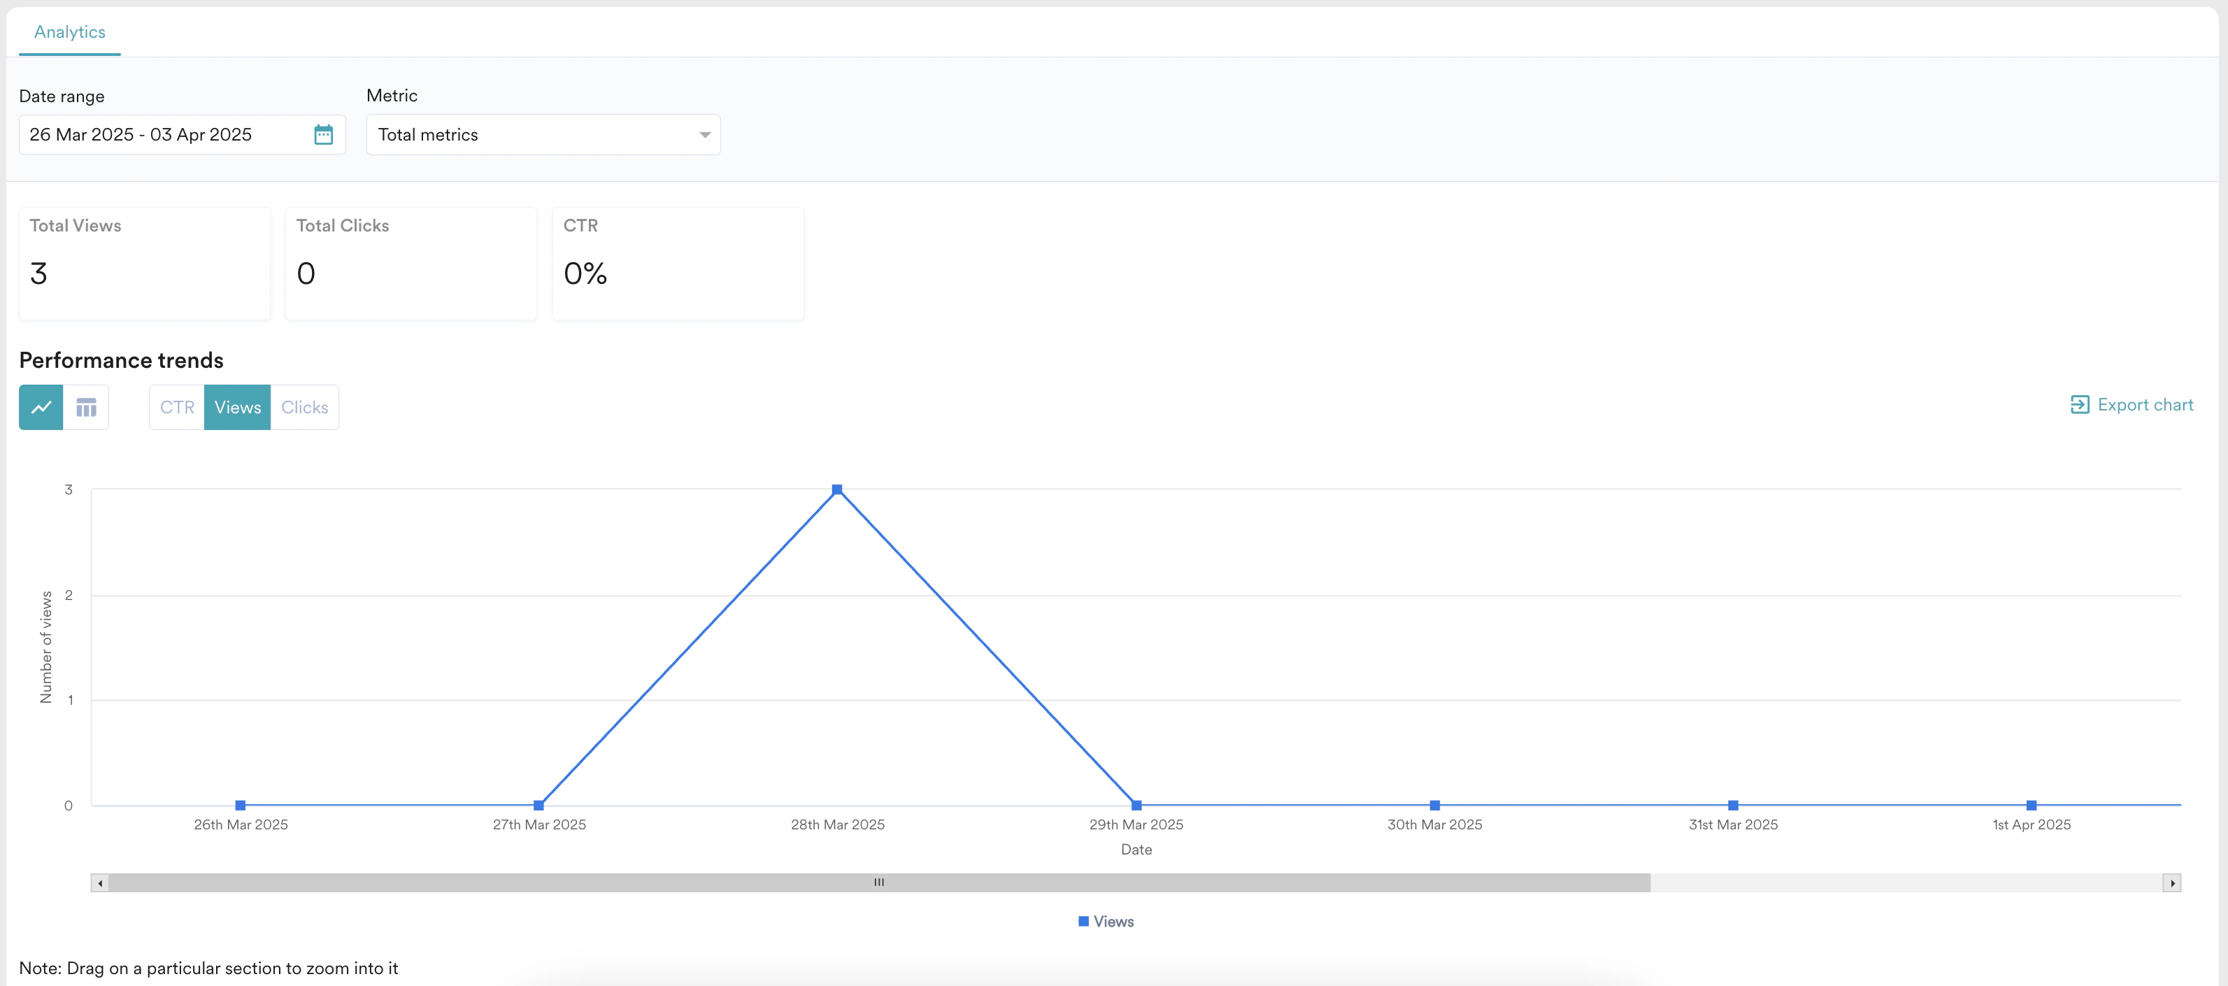Click data point for 28th Mar 2025
The image size is (2228, 986).
point(837,490)
